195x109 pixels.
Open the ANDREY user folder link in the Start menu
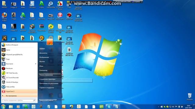tap(42, 49)
